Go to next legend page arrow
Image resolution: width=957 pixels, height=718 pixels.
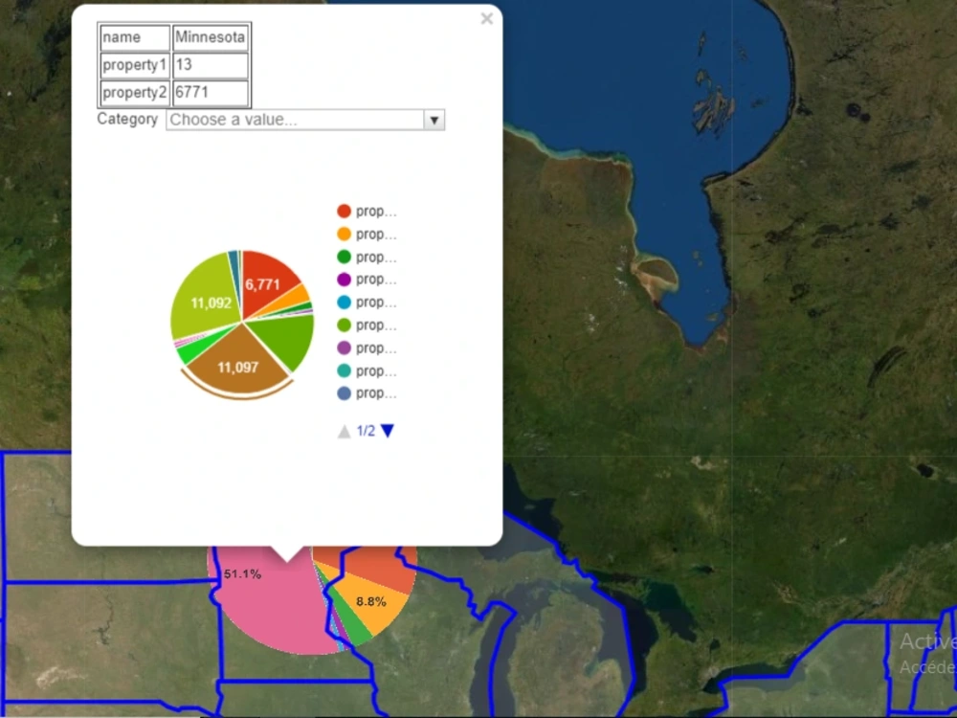tap(388, 431)
